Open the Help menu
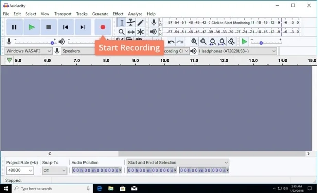The width and height of the screenshot is (318, 193). coord(151,14)
